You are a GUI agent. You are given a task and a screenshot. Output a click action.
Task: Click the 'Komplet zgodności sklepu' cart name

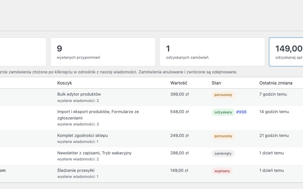click(83, 135)
